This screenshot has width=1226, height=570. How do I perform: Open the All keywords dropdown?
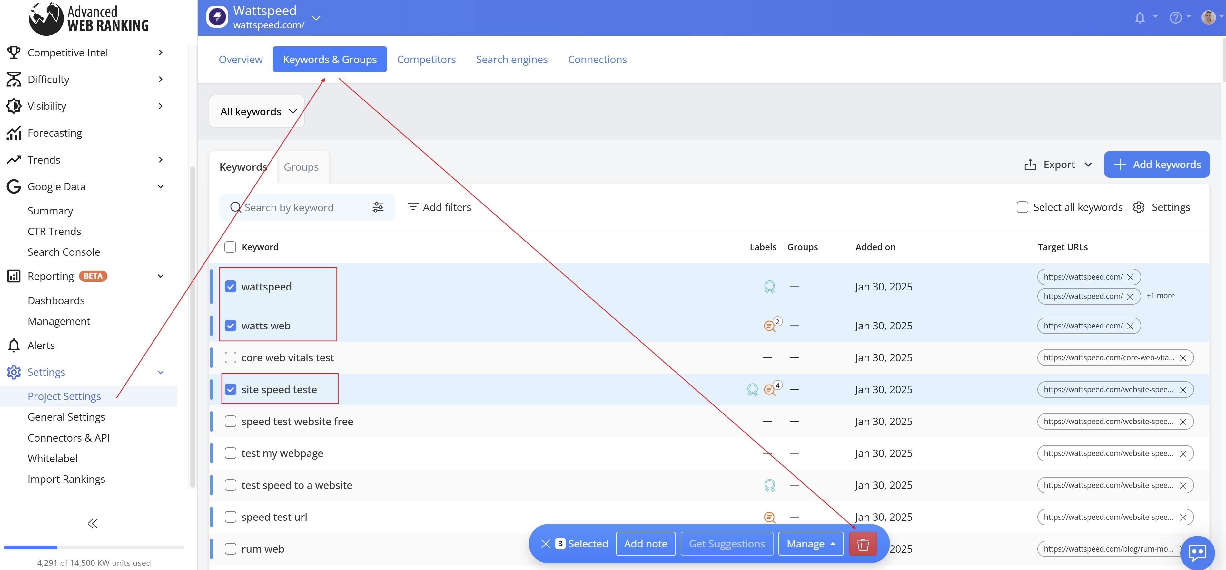point(257,111)
